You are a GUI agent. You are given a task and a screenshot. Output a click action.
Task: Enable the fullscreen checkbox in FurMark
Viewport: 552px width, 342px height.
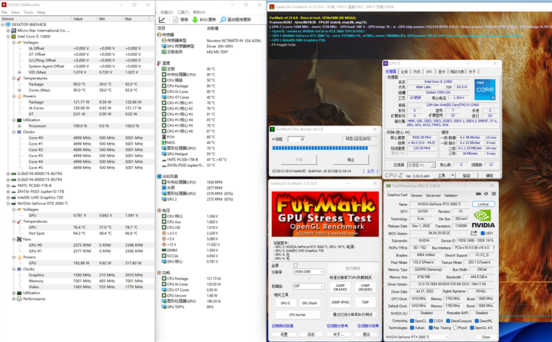pos(295,265)
